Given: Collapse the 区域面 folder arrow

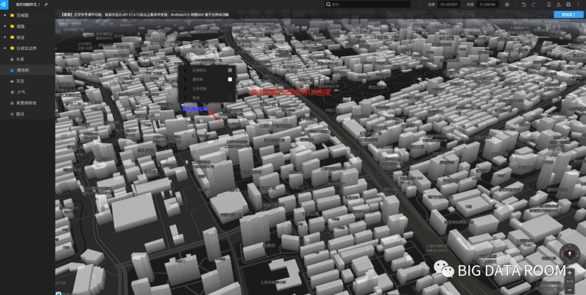Looking at the screenshot, I should 5,15.
